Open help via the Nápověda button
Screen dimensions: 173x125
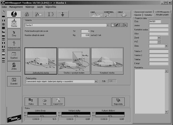tap(118, 102)
